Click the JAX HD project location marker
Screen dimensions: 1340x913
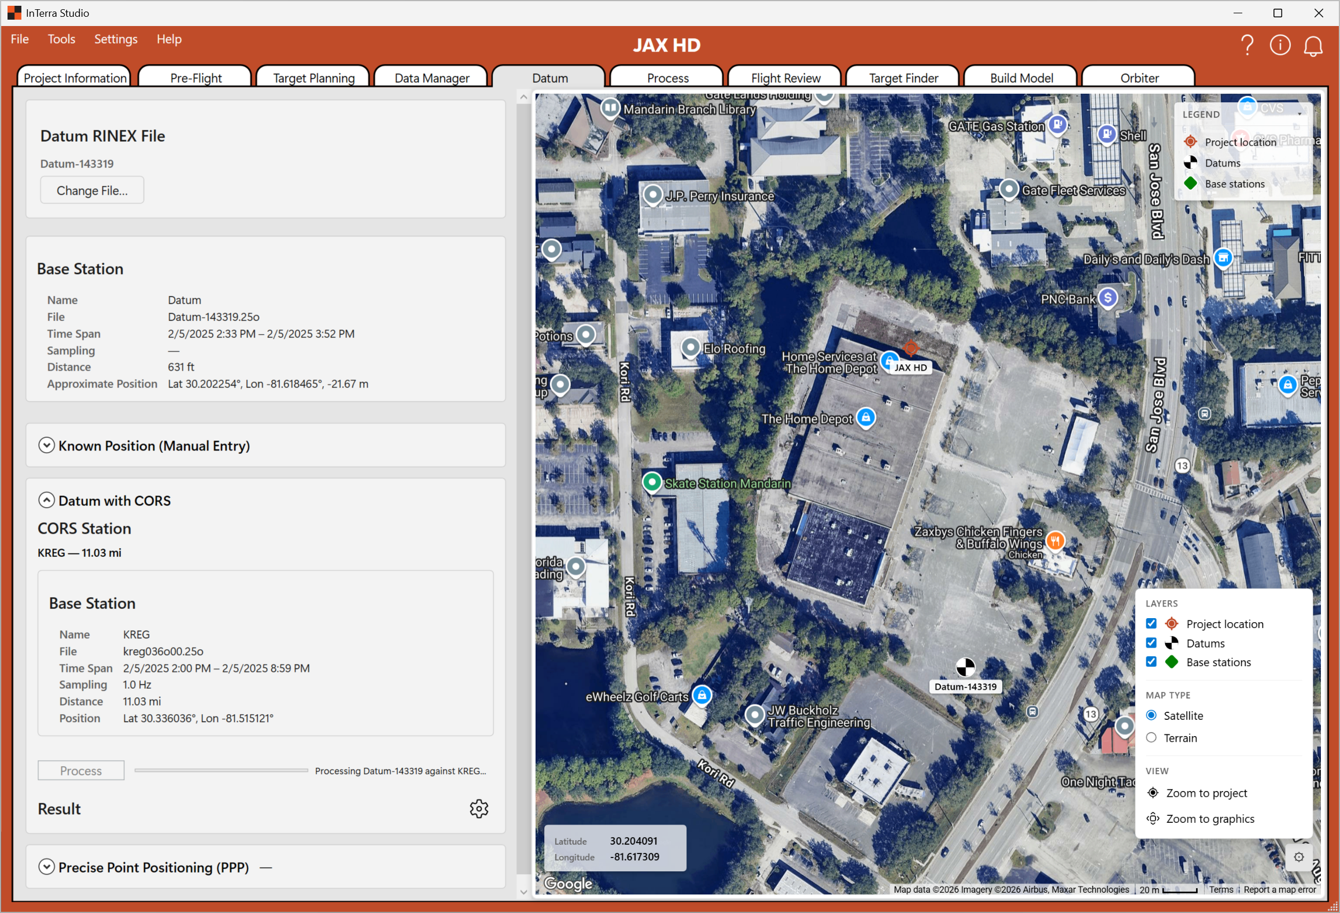point(911,348)
